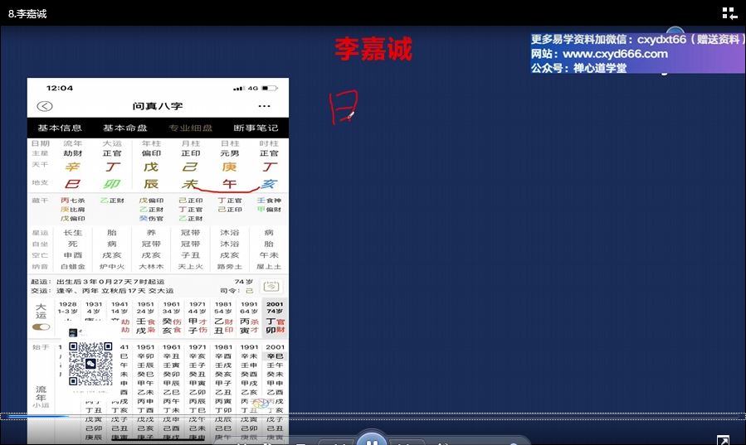Select the 1961 34岁 癸亥 大运 column

[171, 317]
